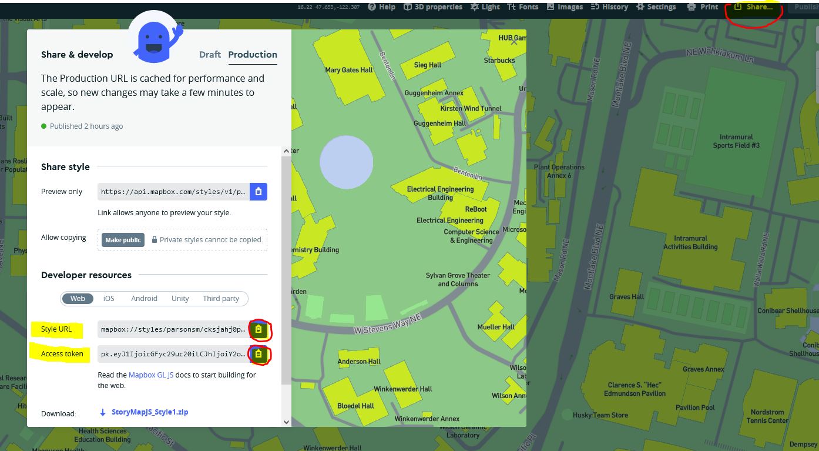The height and width of the screenshot is (451, 819).
Task: Click the Plant Operations Annex 6 label
Action: 559,171
